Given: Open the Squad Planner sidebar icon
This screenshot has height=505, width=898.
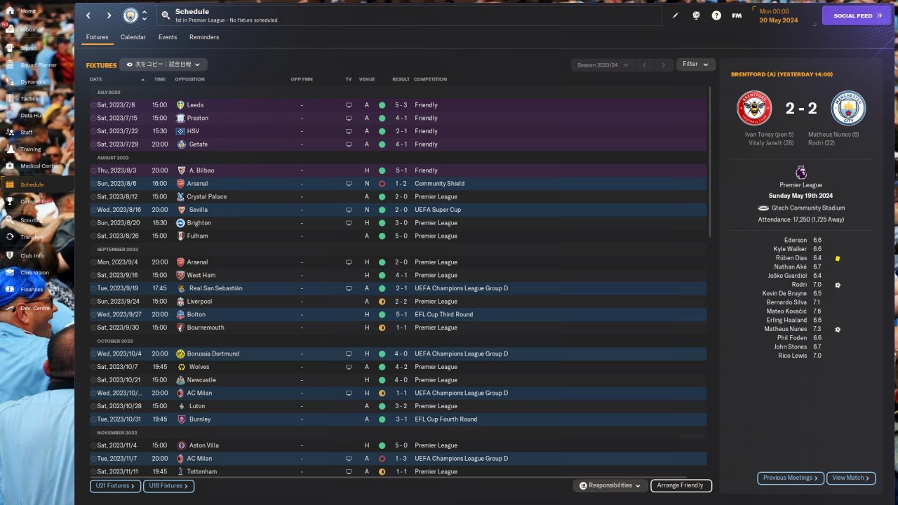Looking at the screenshot, I should [11, 65].
